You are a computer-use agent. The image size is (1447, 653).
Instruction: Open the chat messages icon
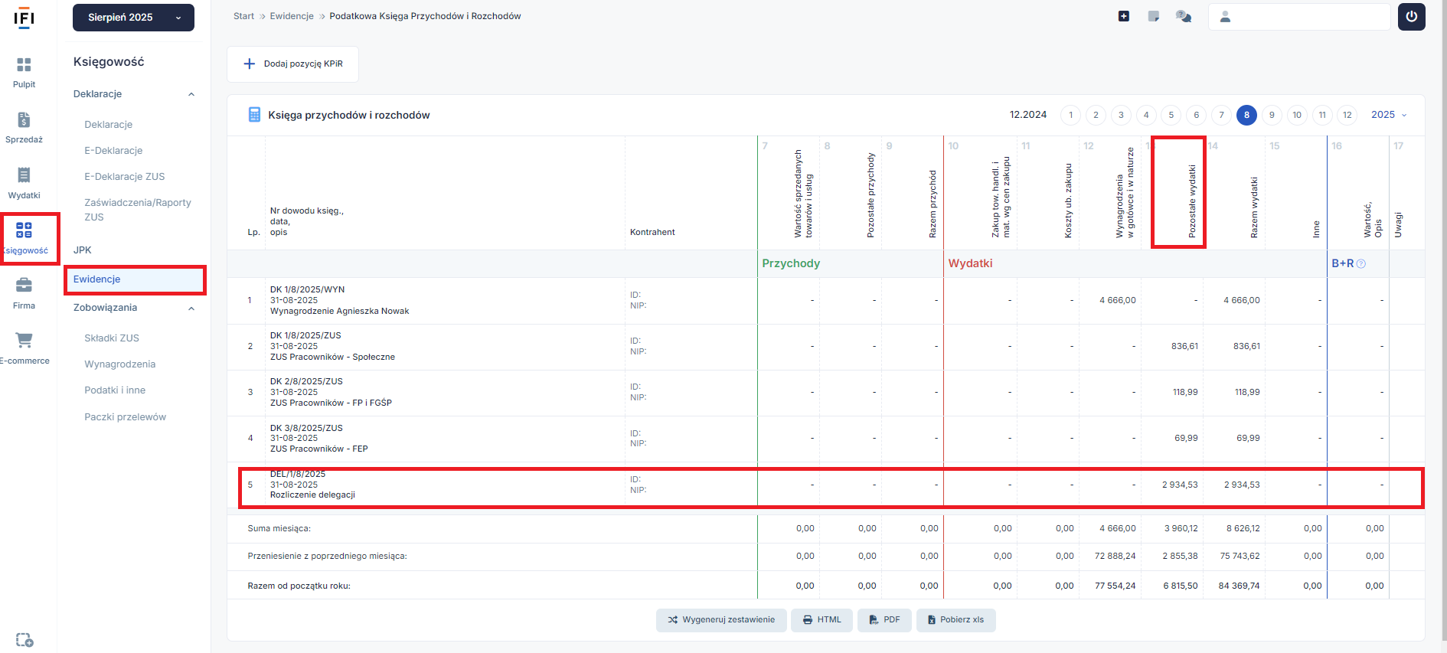[x=1183, y=17]
